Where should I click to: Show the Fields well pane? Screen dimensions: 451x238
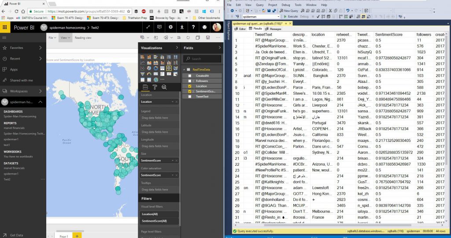pos(145,87)
